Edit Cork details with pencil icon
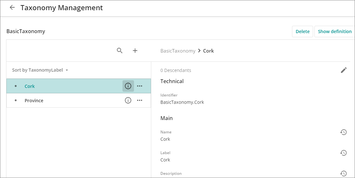Screen dimensions: 355x178 tap(343, 70)
